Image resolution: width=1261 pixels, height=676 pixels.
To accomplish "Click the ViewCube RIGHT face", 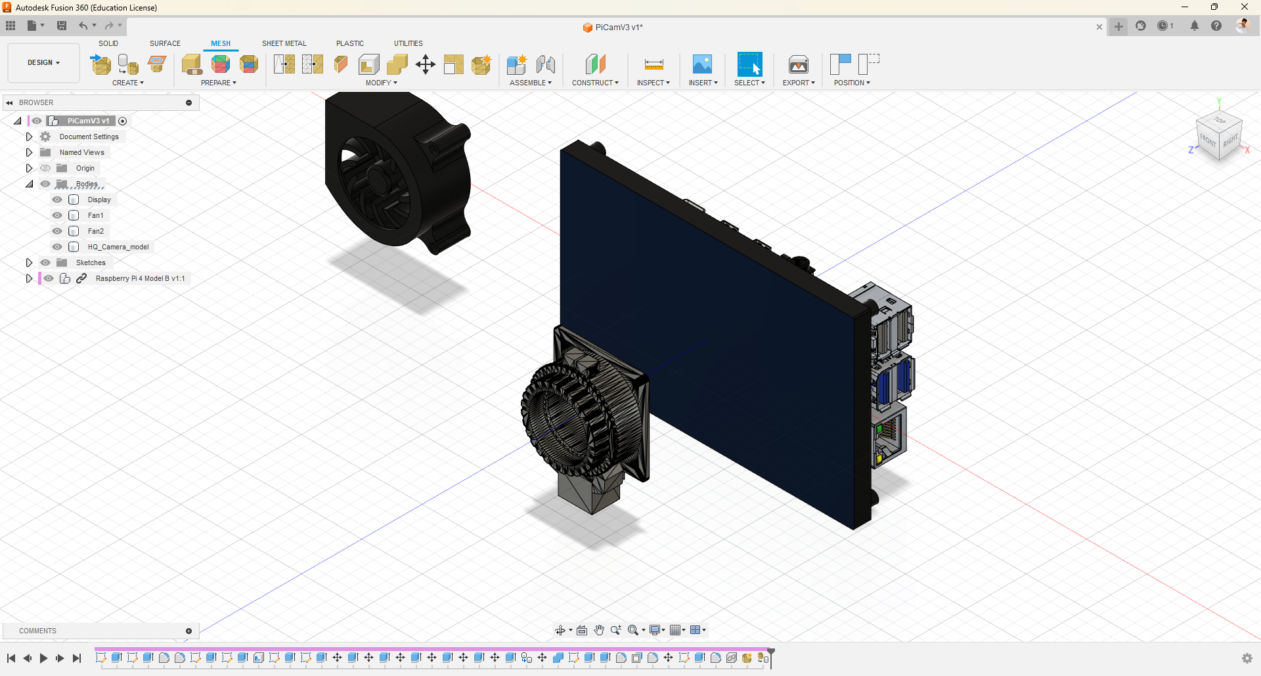I will (x=1230, y=140).
